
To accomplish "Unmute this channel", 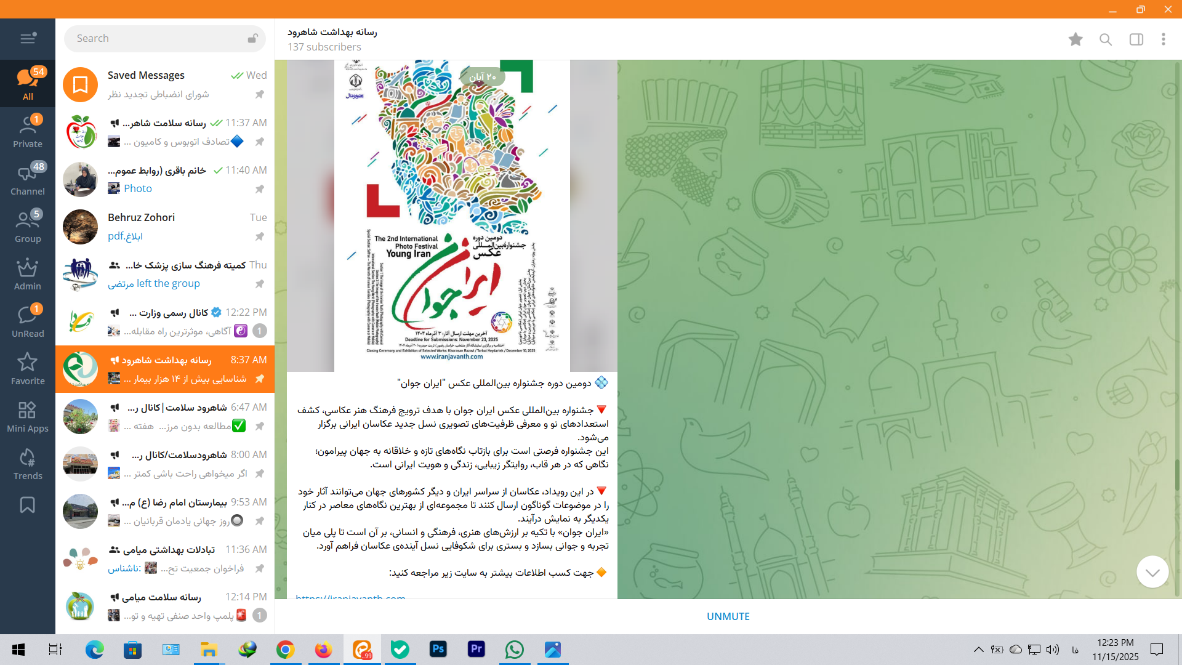I will (728, 616).
